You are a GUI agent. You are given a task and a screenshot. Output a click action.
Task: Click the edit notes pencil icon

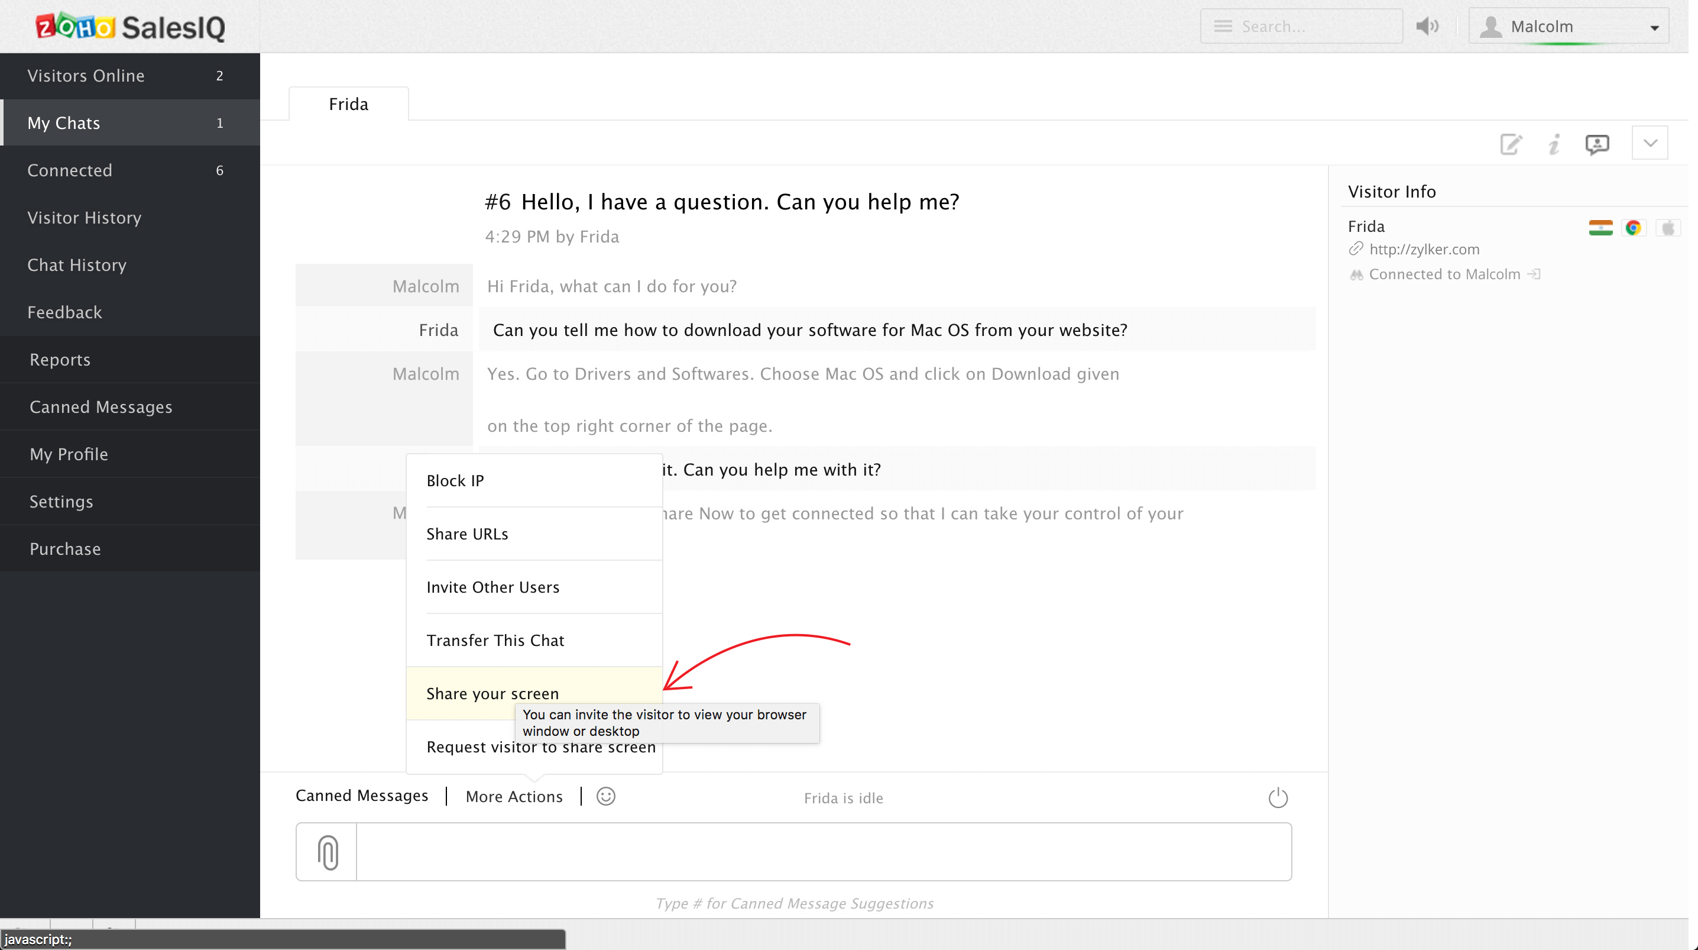[1511, 144]
